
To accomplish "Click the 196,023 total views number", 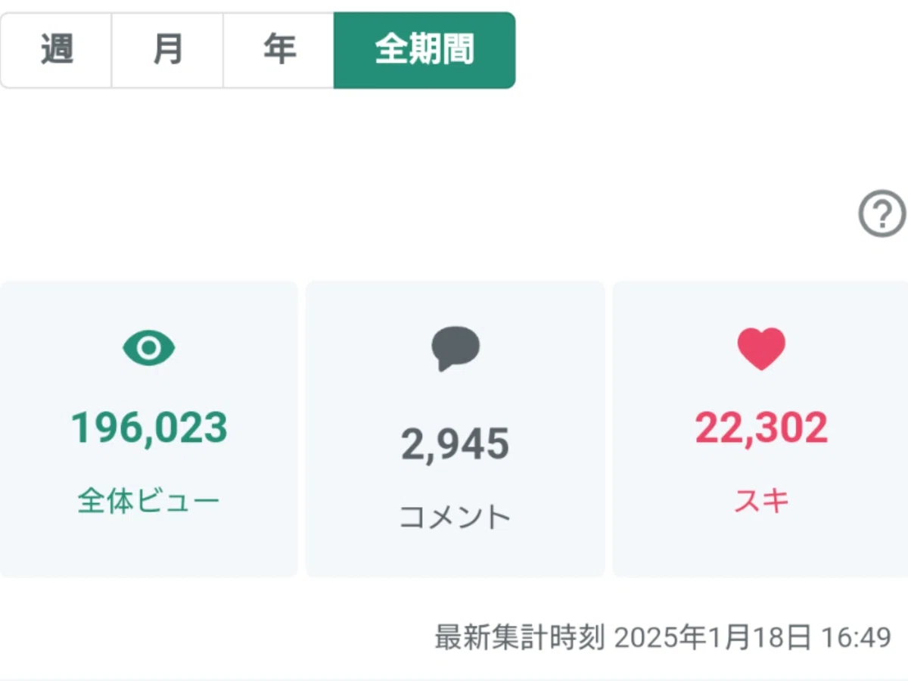I will coord(149,428).
